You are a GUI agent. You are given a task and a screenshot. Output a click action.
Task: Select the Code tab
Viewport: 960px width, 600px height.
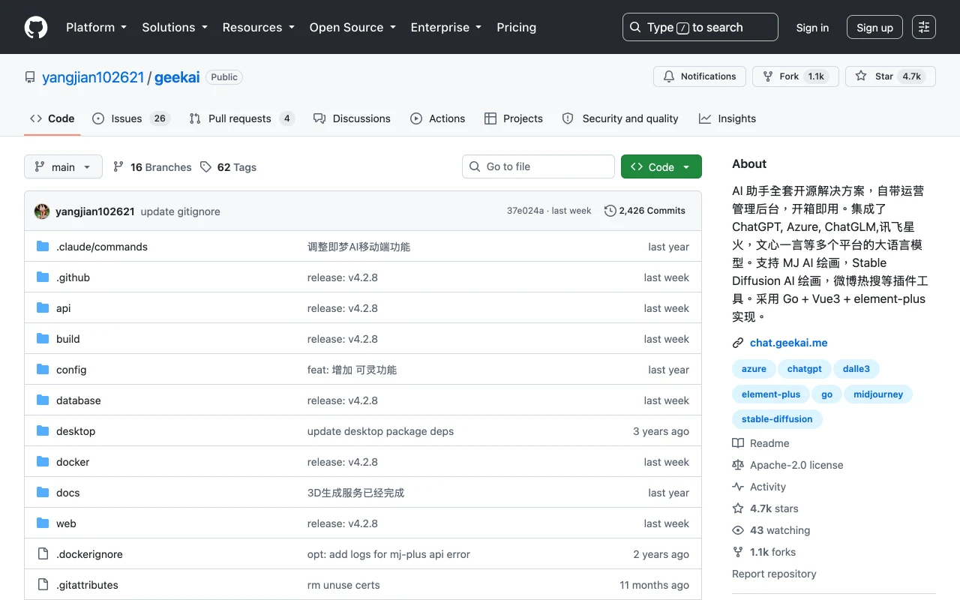[52, 118]
